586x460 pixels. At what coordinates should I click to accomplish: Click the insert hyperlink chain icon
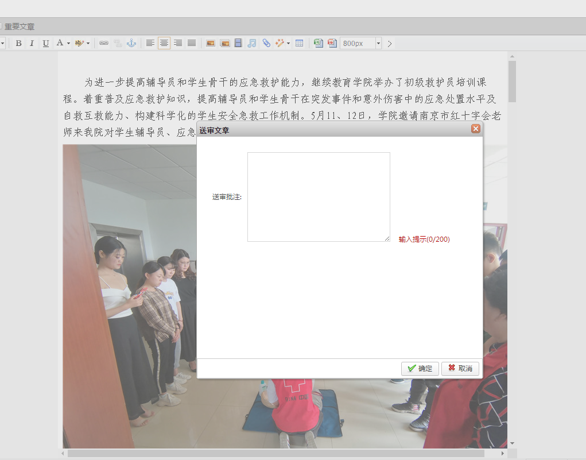[104, 44]
